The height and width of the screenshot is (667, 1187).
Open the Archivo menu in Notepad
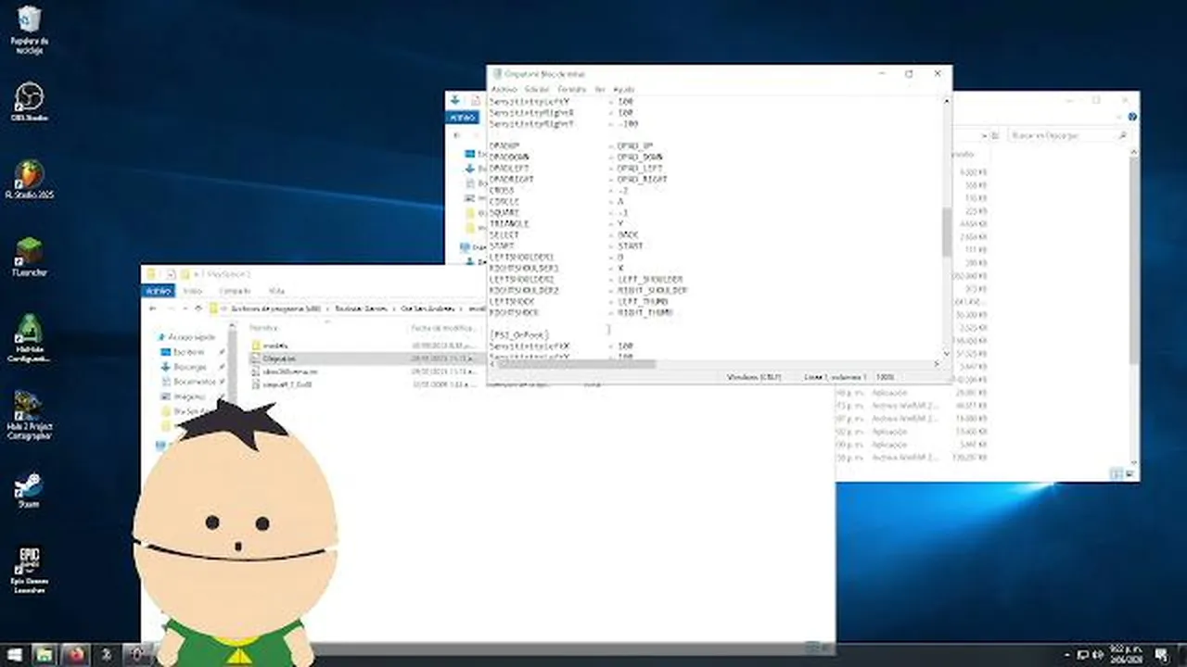click(x=504, y=89)
